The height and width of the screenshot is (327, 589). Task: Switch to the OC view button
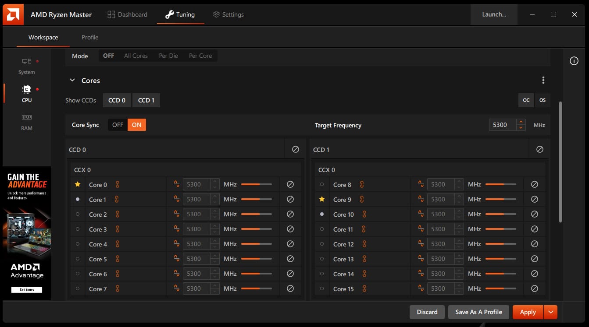[526, 100]
